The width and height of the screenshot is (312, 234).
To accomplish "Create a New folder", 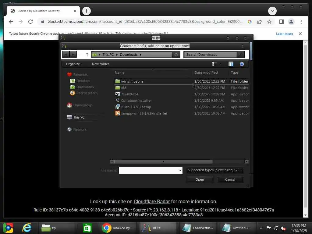I will click(x=101, y=64).
